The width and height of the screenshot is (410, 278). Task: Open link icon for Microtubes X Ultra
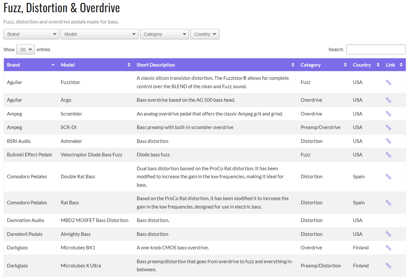click(388, 266)
